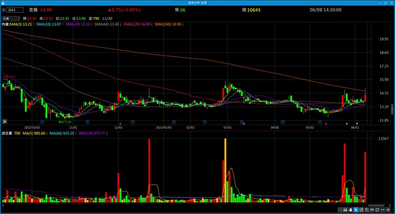Click the change value 0.75(+5.49%)
Screen dimensions: 395x214
(124, 10)
